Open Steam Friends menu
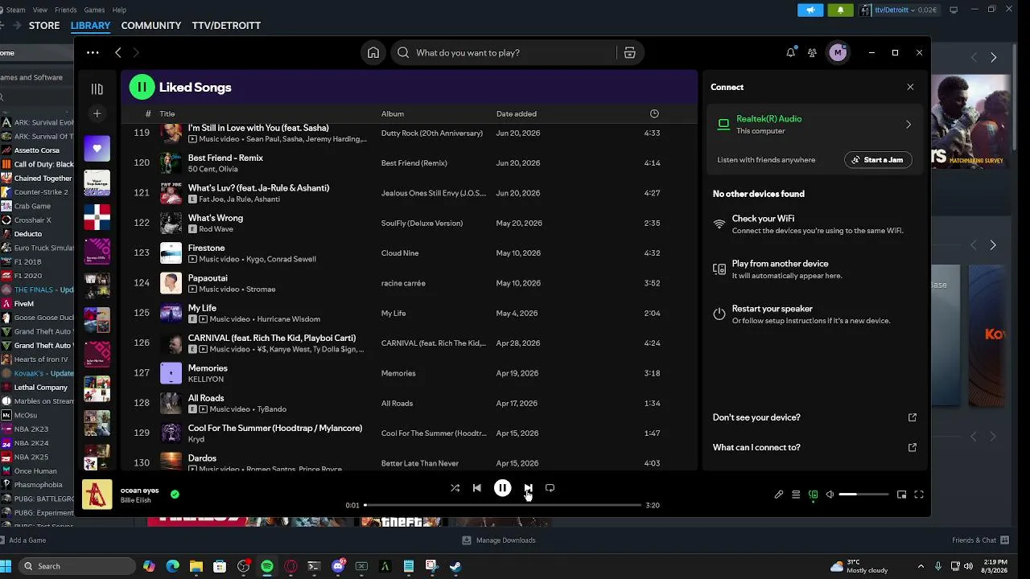The height and width of the screenshot is (579, 1030). pyautogui.click(x=66, y=10)
